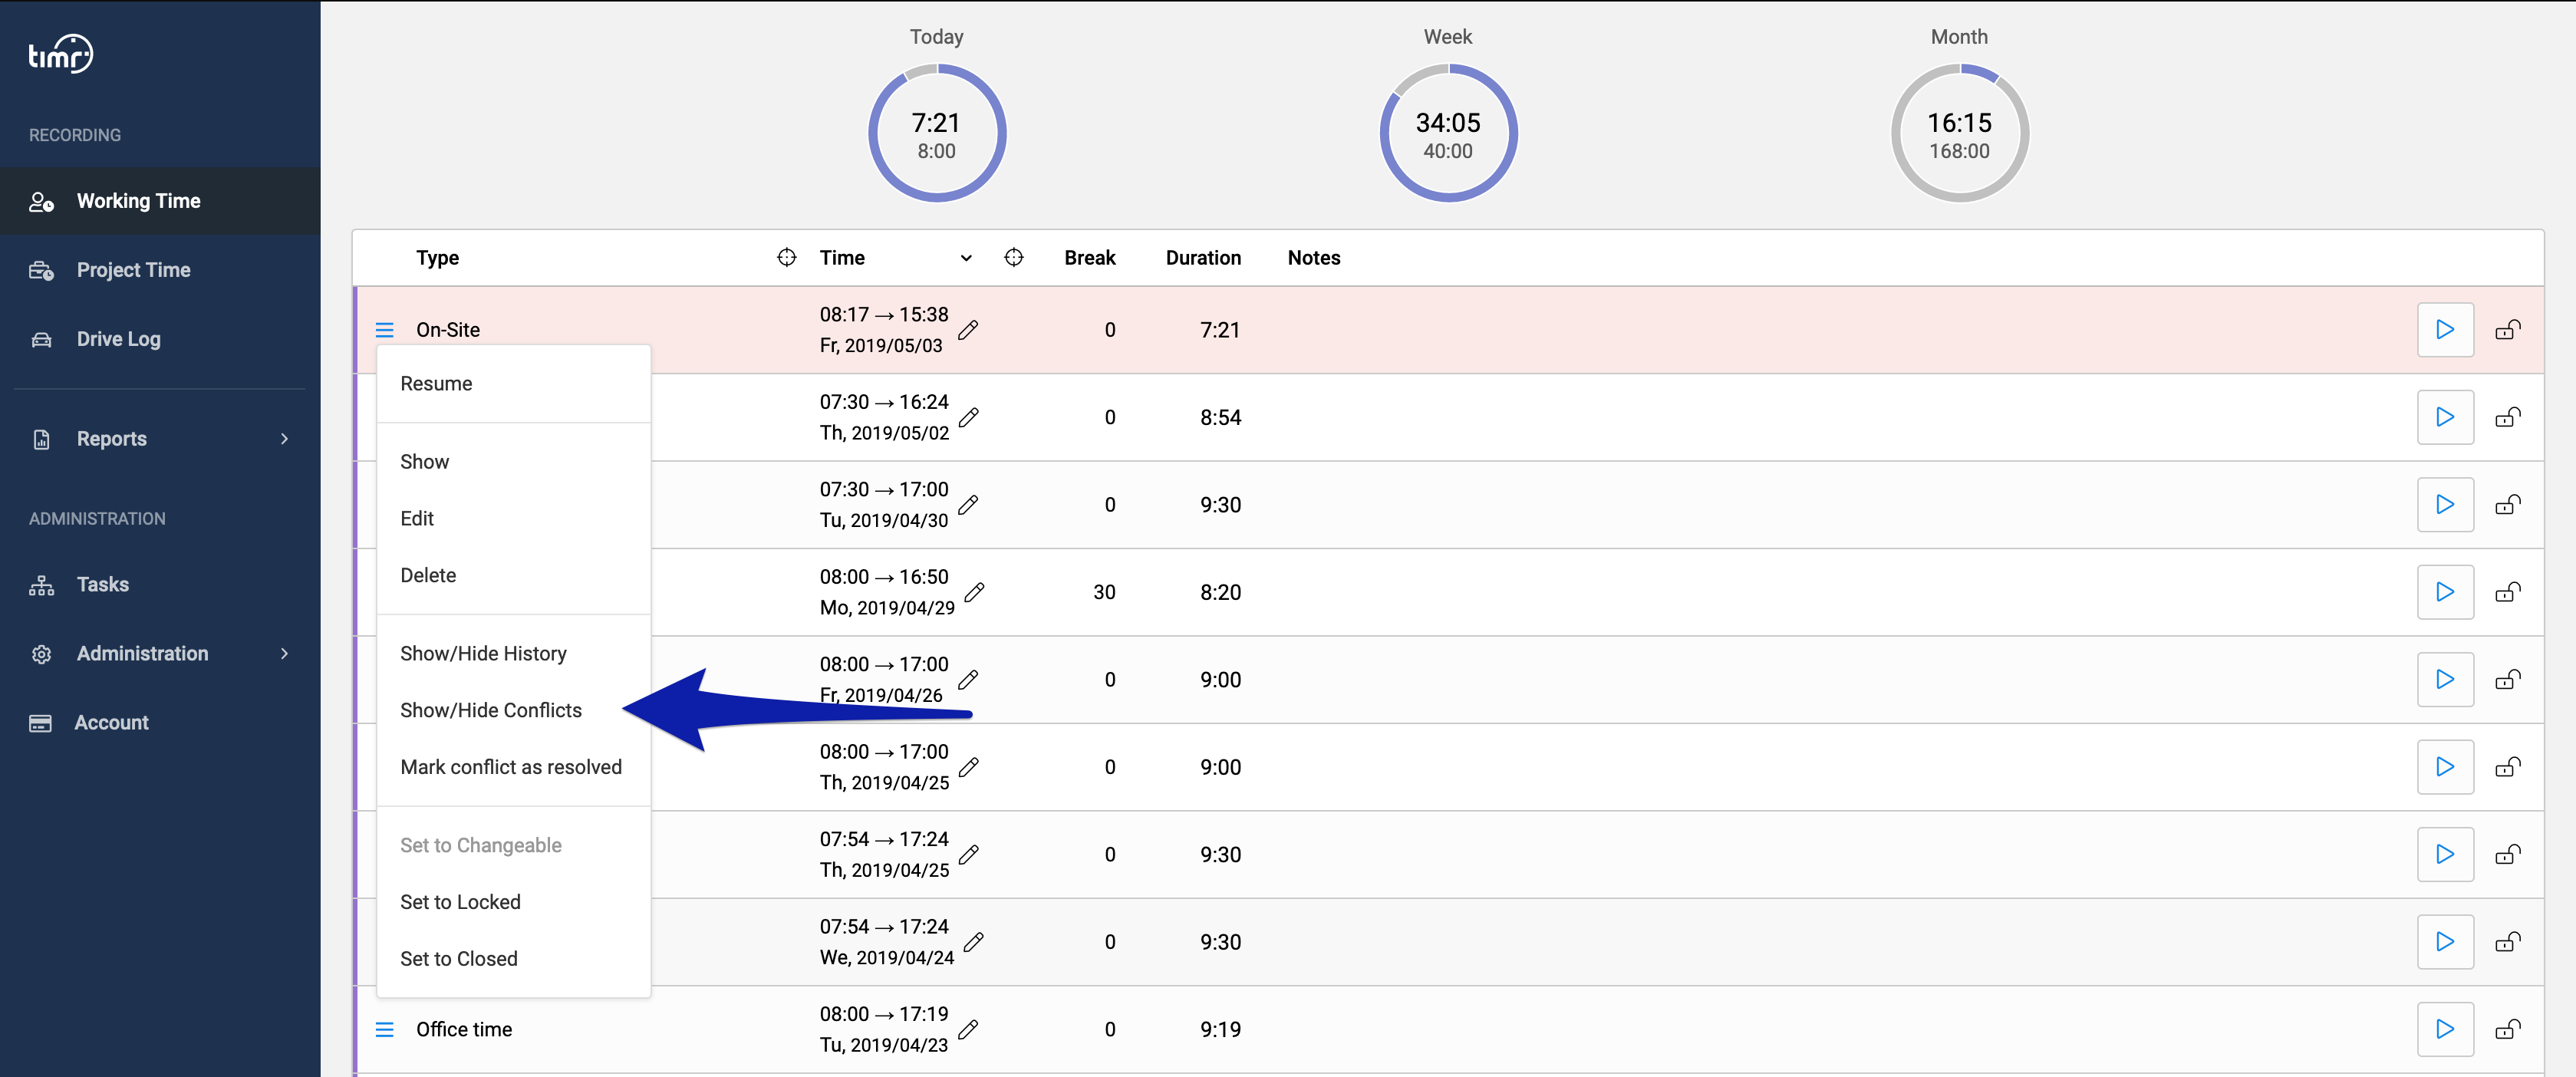Edit time of the 2019/04/24 entry via pencil
This screenshot has height=1077, width=2576.
coord(974,943)
